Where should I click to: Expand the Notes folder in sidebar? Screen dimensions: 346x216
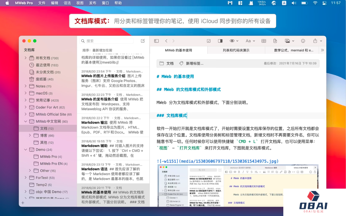(26, 86)
